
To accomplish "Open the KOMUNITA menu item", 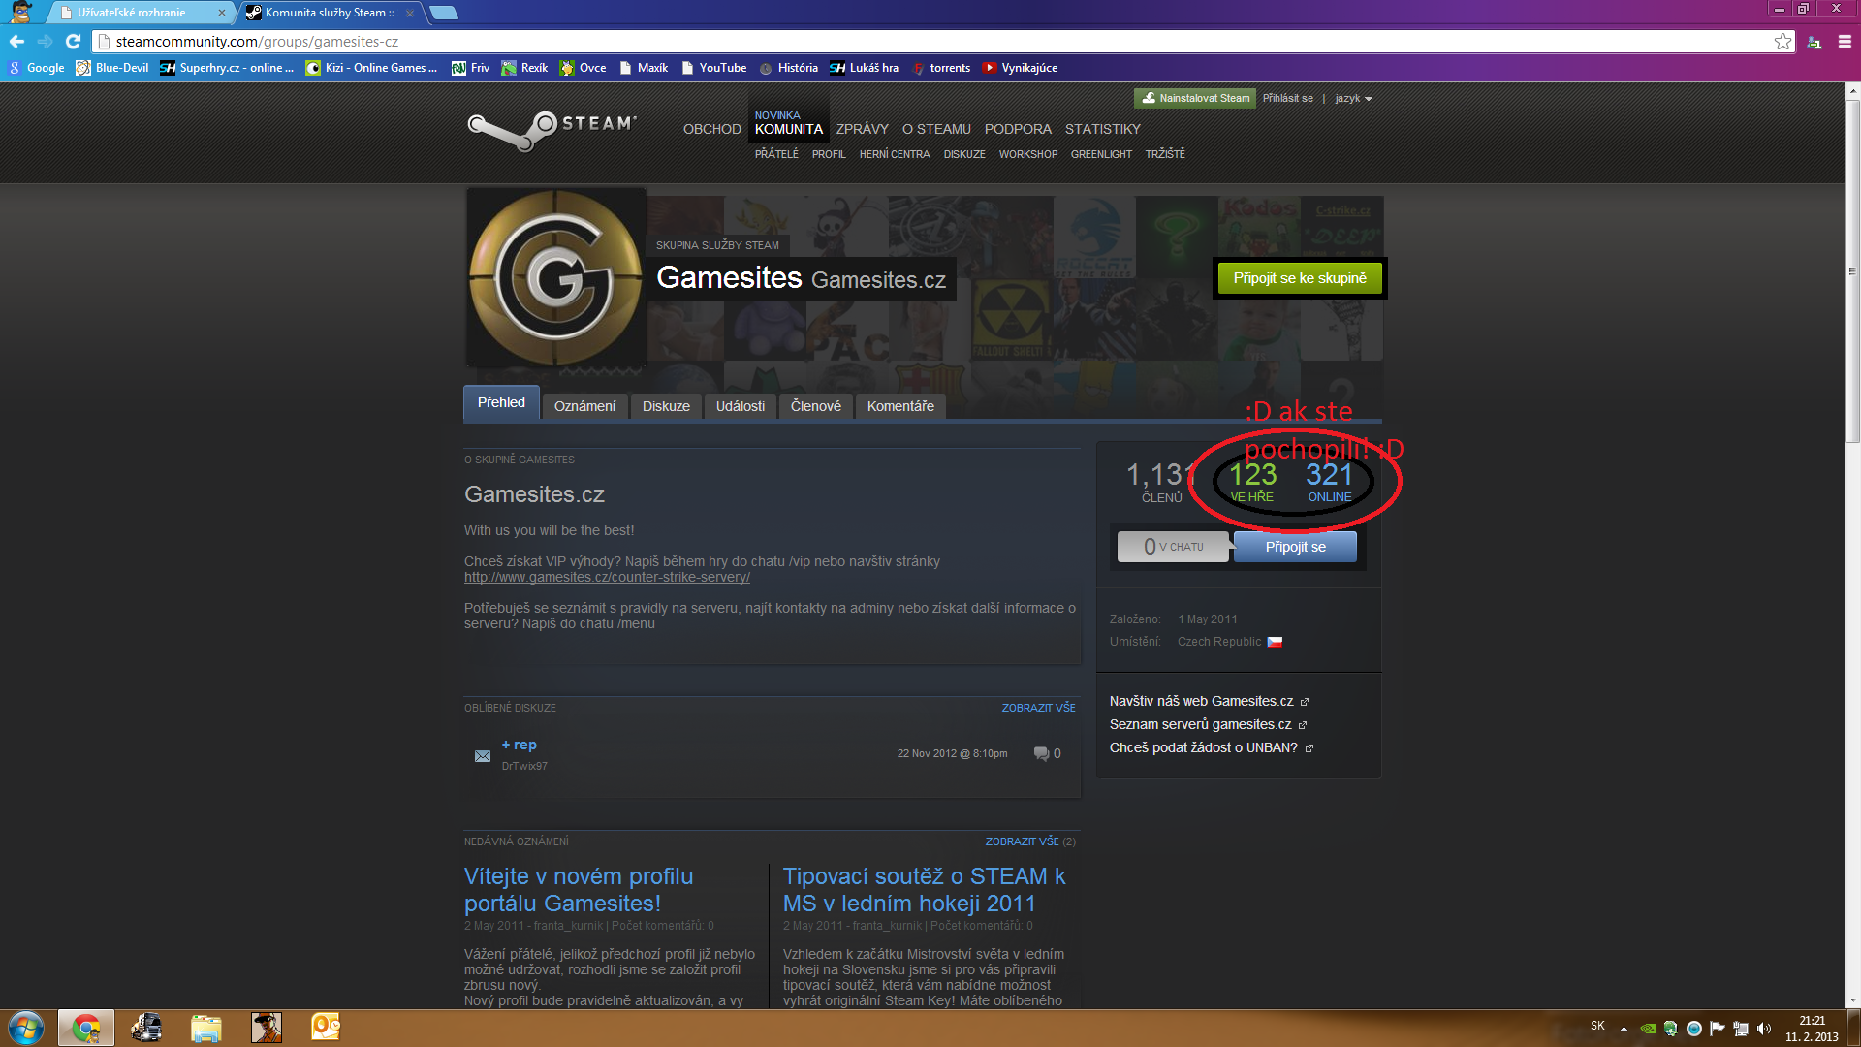I will (x=788, y=129).
